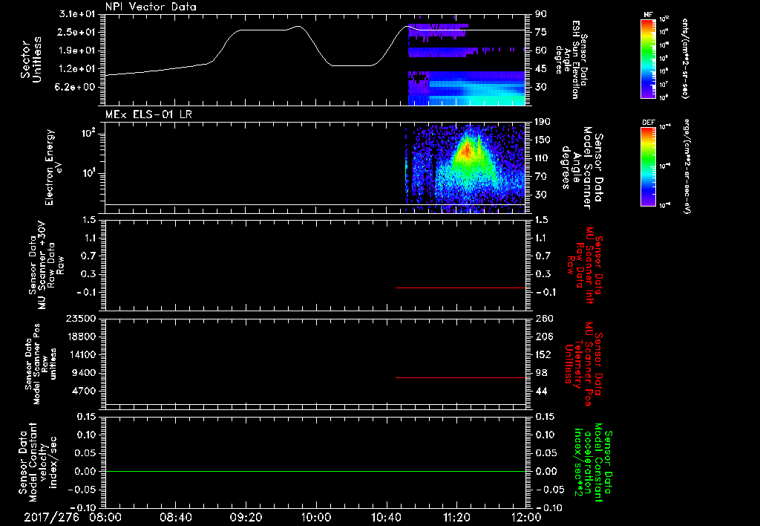Click the "2017/276 08:00" time axis label
This screenshot has width=760, height=526.
tap(73, 517)
